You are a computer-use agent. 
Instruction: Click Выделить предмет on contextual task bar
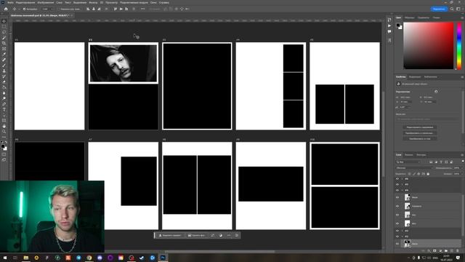pyautogui.click(x=169, y=235)
